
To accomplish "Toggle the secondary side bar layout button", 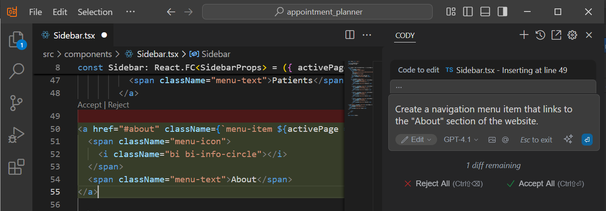I will 502,12.
